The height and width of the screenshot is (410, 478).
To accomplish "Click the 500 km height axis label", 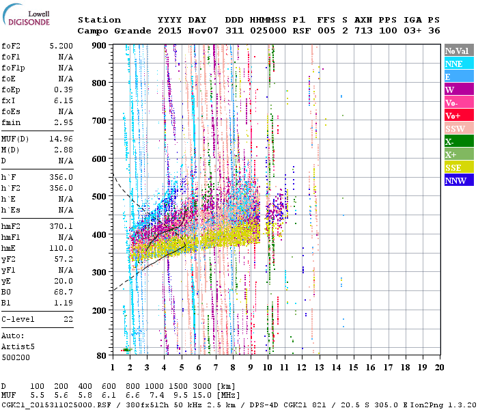I will (99, 197).
